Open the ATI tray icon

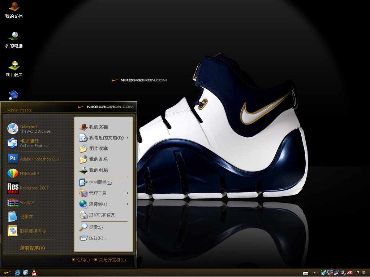coord(350,273)
